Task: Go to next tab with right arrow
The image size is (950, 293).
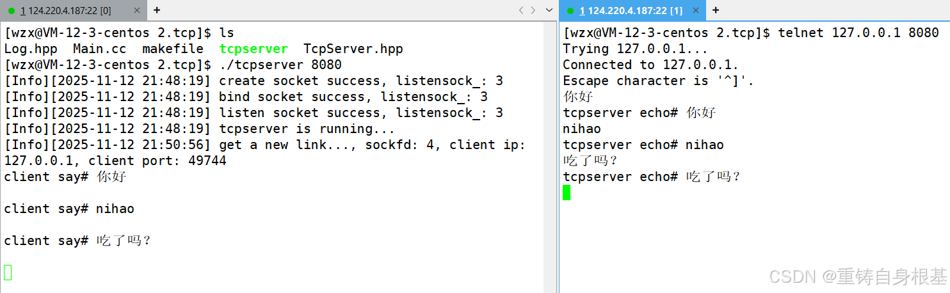Action: pos(534,10)
